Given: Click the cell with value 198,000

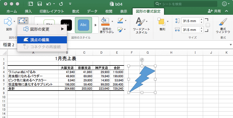Looking at the screenshot, I should coord(67,84).
